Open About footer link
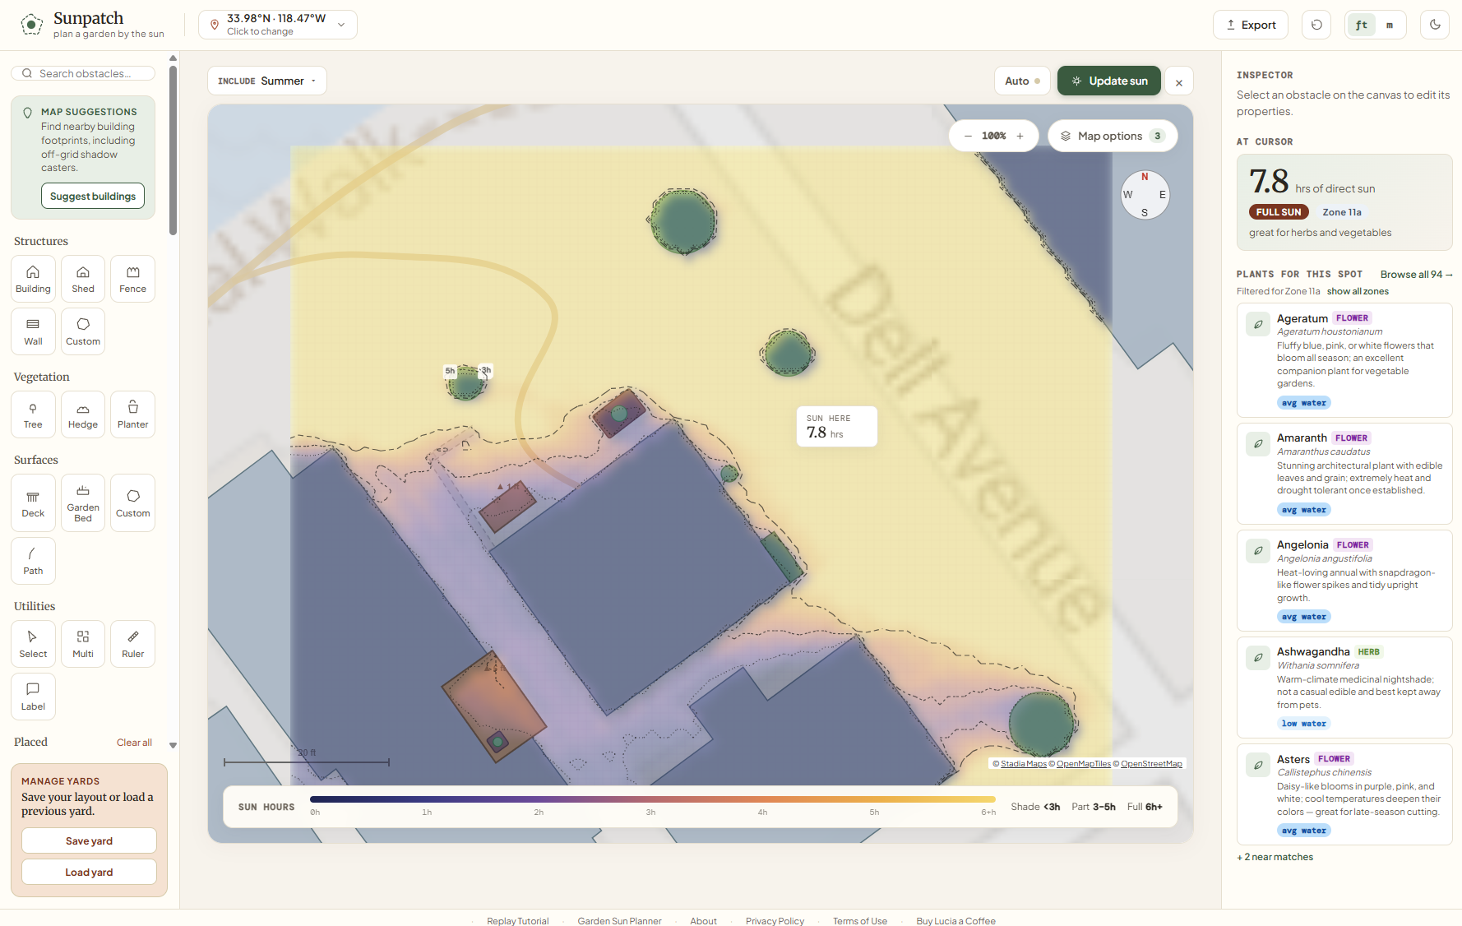Image resolution: width=1462 pixels, height=926 pixels. click(703, 921)
